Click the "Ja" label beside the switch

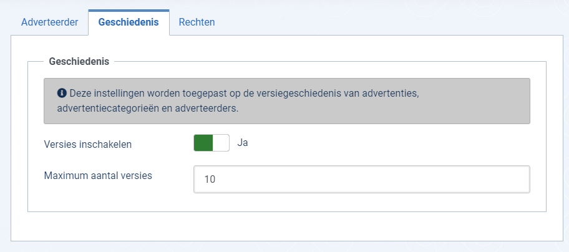tap(243, 143)
